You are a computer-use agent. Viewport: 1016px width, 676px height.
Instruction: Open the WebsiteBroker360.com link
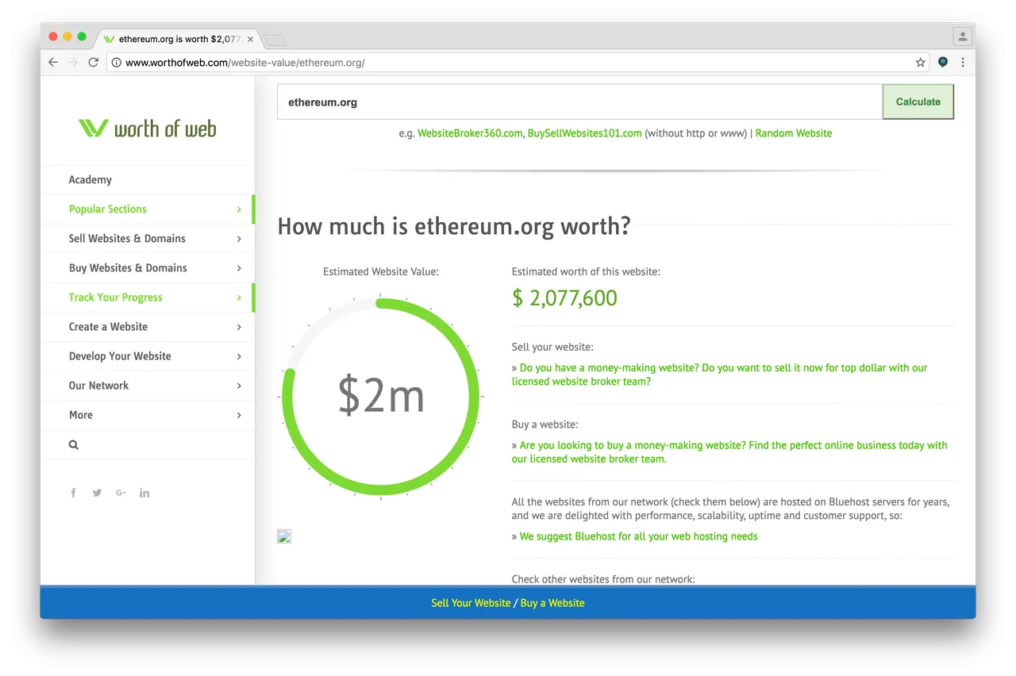coord(470,133)
